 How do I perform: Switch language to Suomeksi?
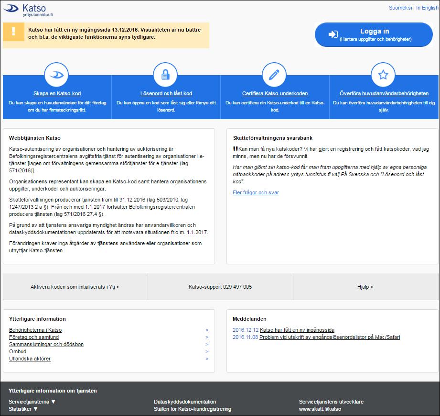[400, 8]
